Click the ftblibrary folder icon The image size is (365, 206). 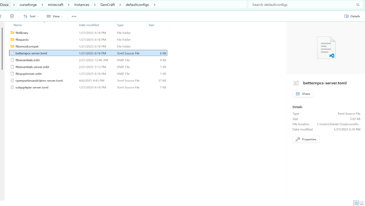pos(12,33)
